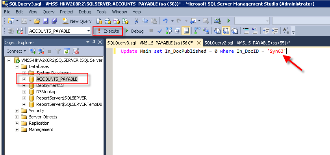This screenshot has width=330, height=155.
Task: Click the Open File folder icon
Action: click(x=37, y=21)
